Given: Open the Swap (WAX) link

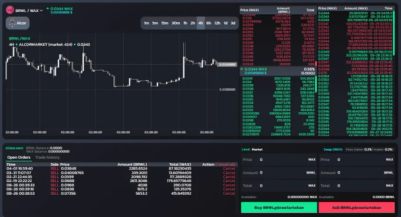Looking at the screenshot, I should (333, 150).
